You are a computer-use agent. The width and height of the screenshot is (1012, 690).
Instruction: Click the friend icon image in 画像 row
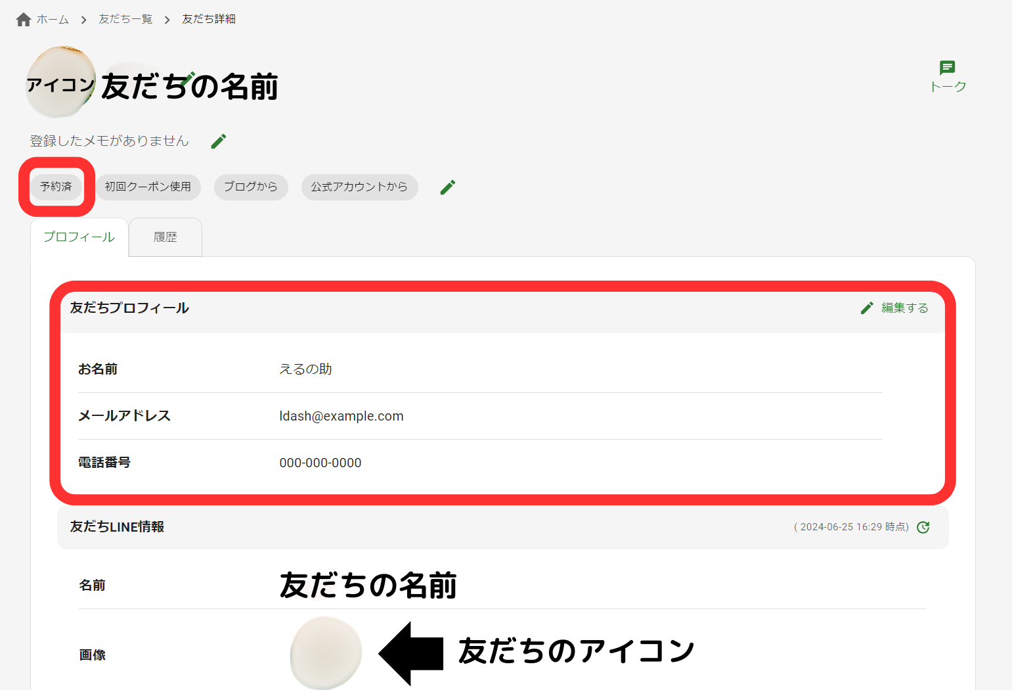[326, 653]
